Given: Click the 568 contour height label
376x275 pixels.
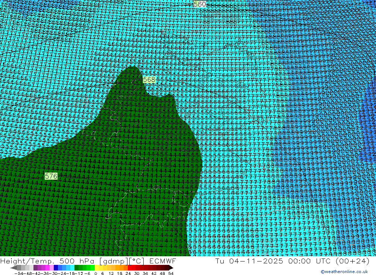Looking at the screenshot, I should 149,80.
